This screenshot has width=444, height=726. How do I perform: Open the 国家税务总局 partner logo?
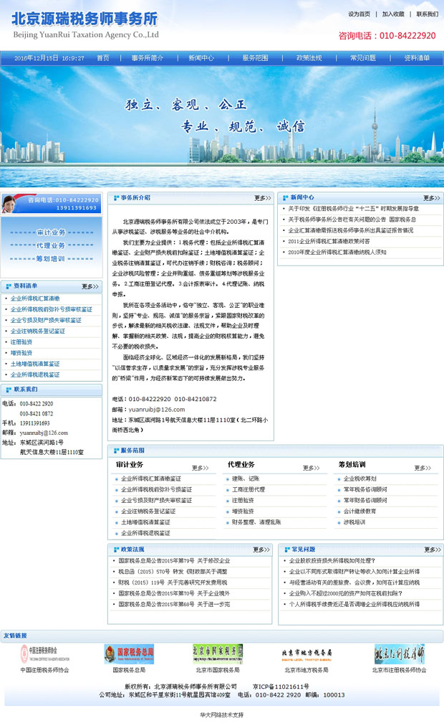[129, 654]
